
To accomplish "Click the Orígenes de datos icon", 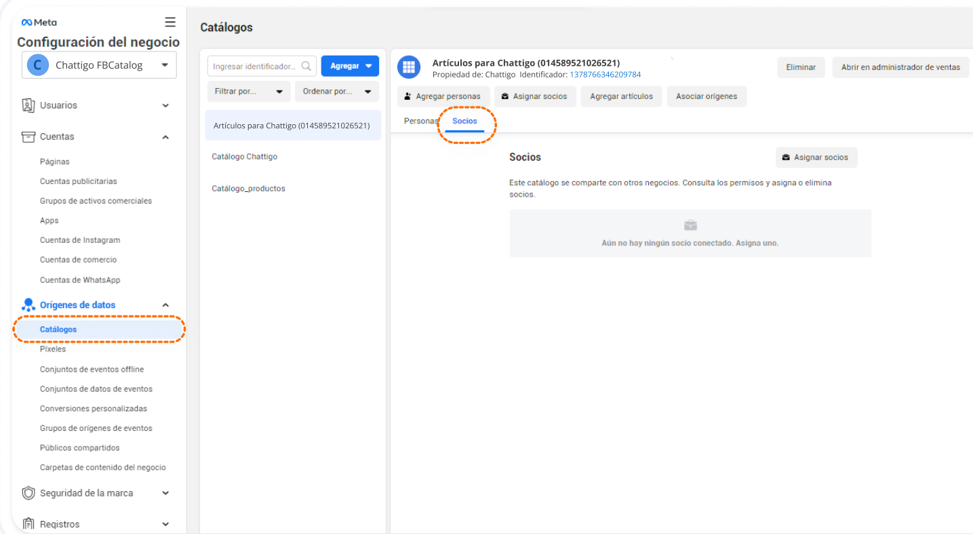I will 28,305.
